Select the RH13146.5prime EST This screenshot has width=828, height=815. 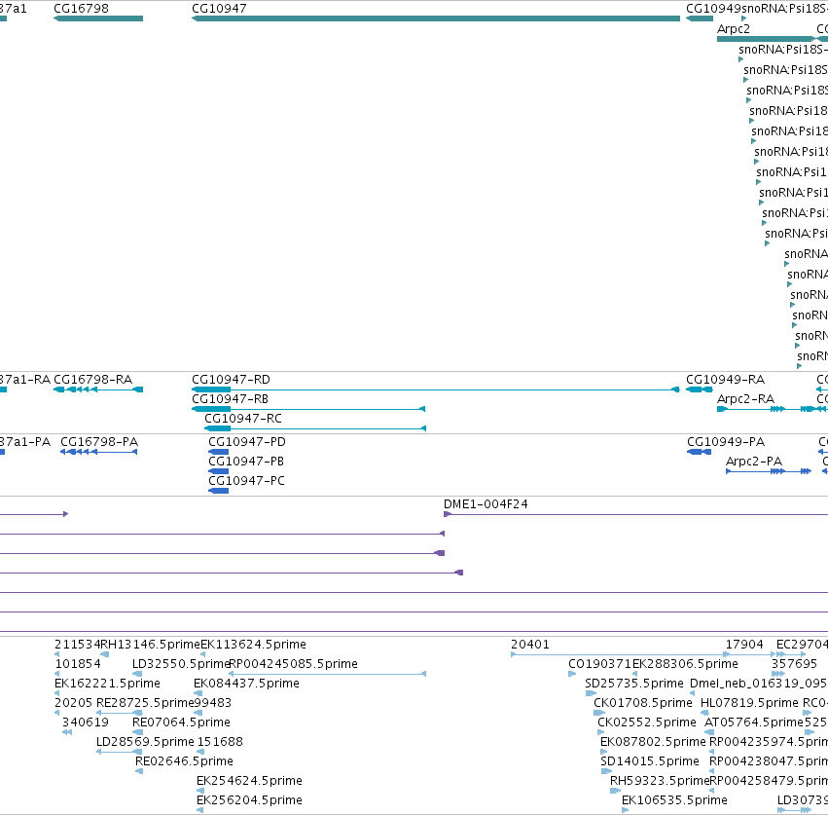click(104, 654)
